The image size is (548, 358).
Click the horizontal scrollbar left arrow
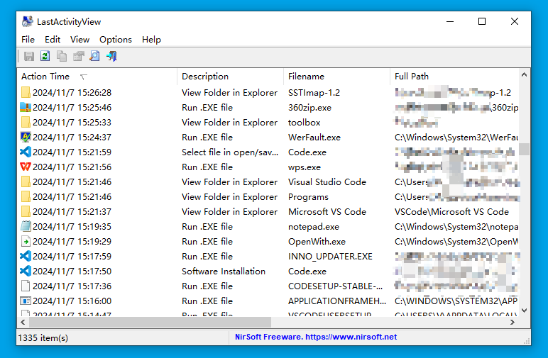[23, 322]
